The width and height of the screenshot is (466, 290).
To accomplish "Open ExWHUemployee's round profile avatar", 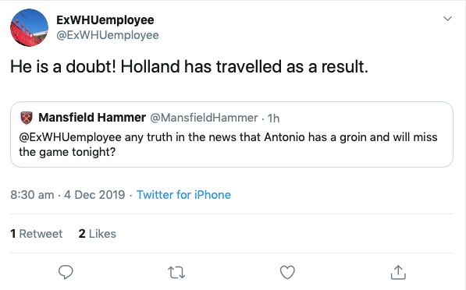I will pyautogui.click(x=29, y=27).
